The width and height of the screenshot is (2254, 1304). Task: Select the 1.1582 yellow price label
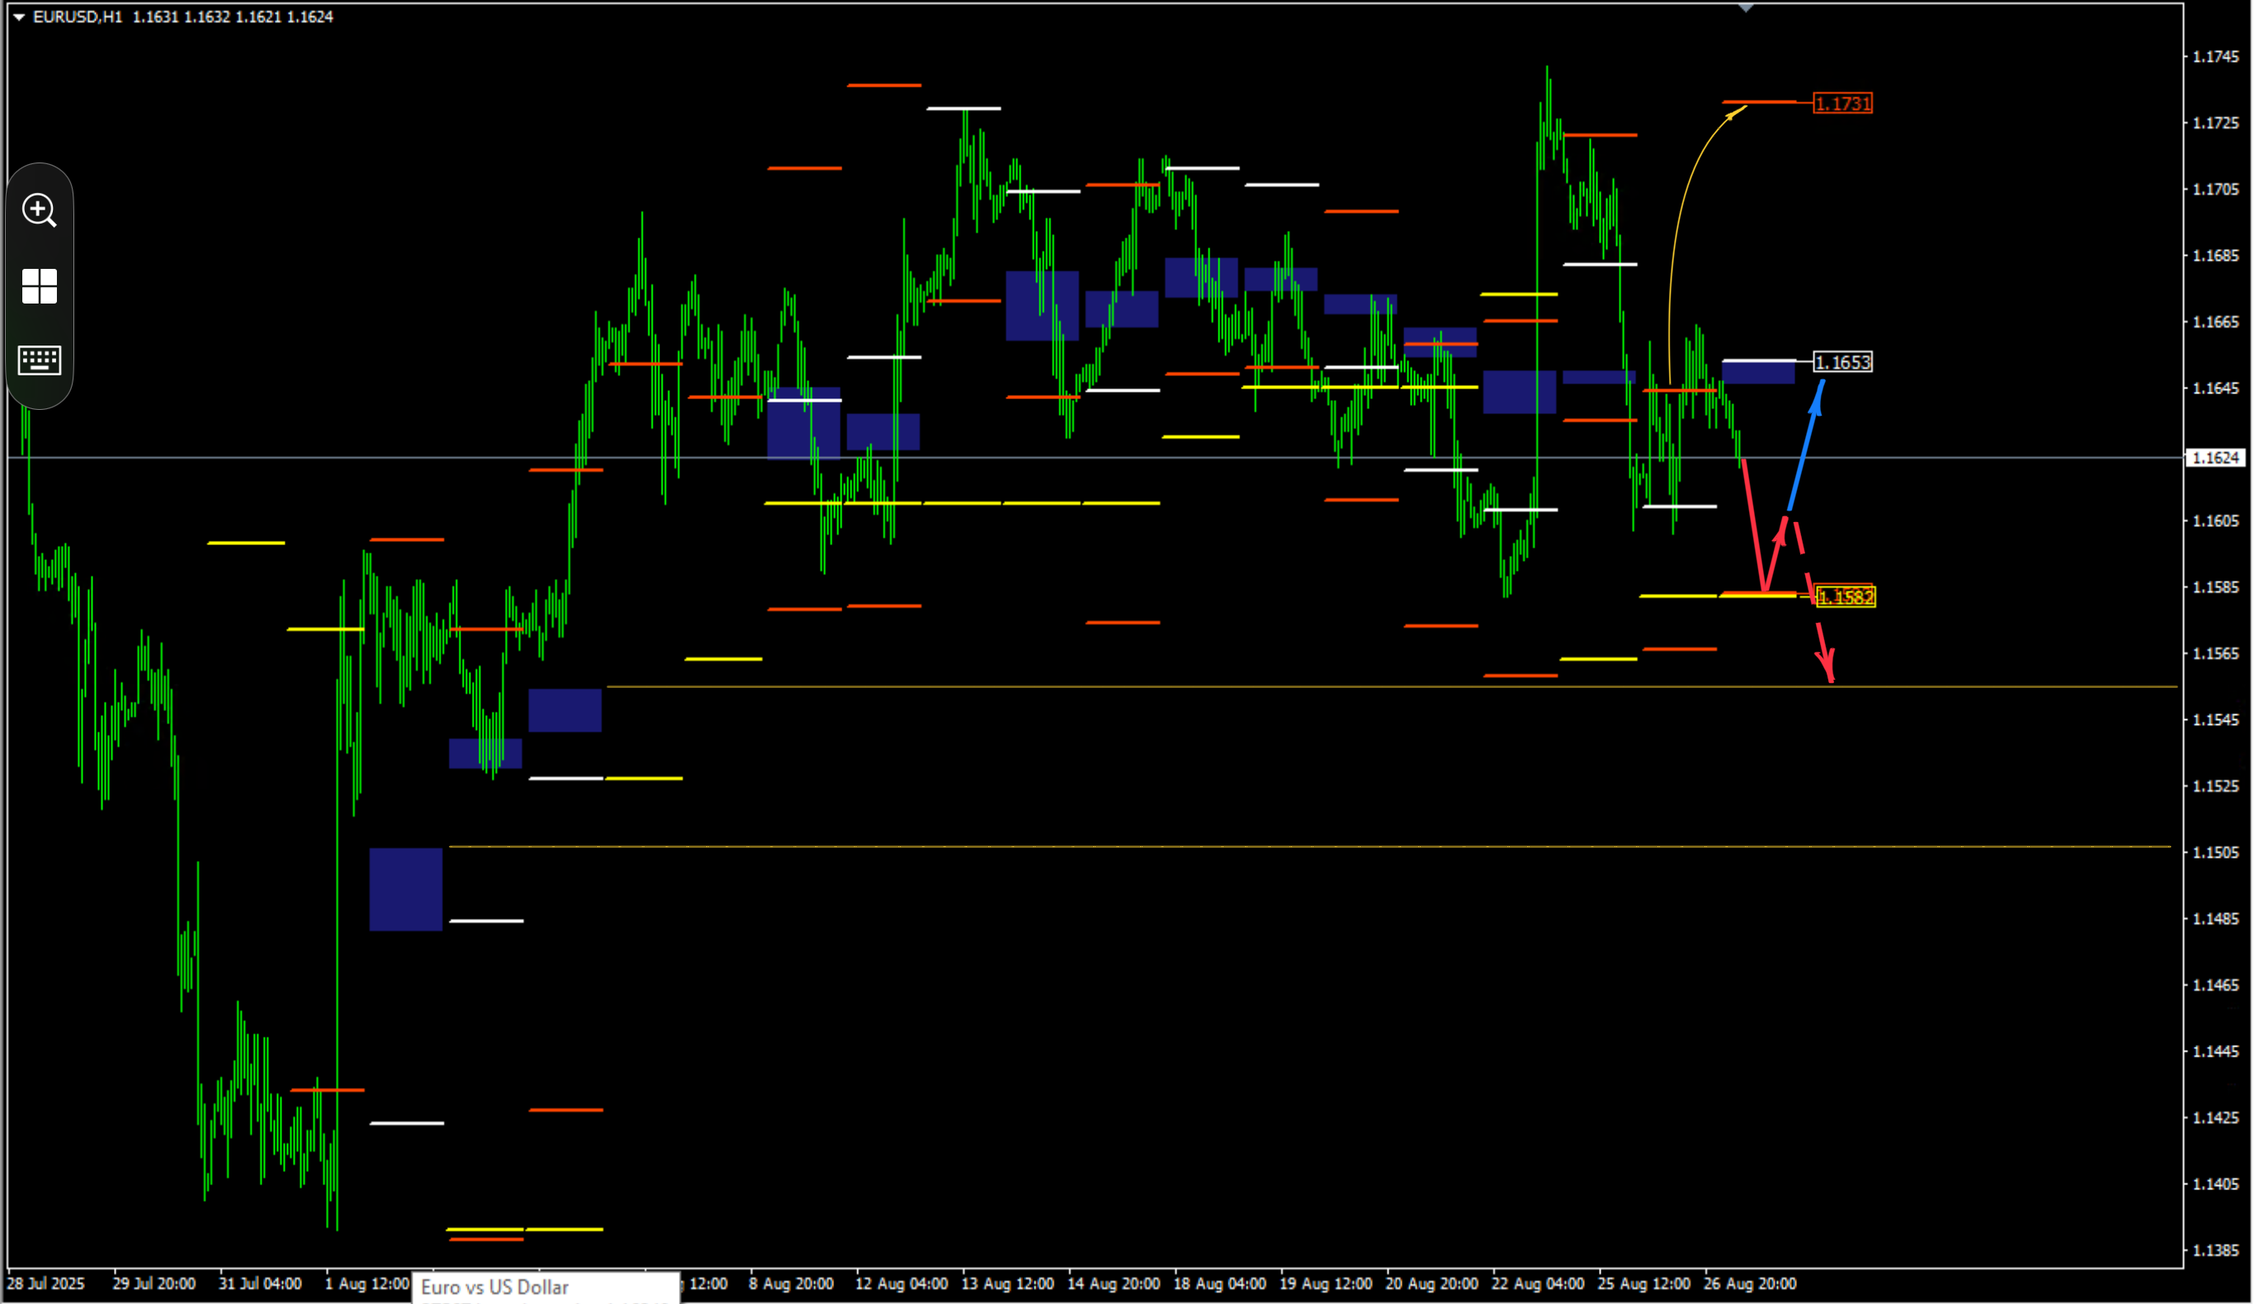coord(1846,596)
